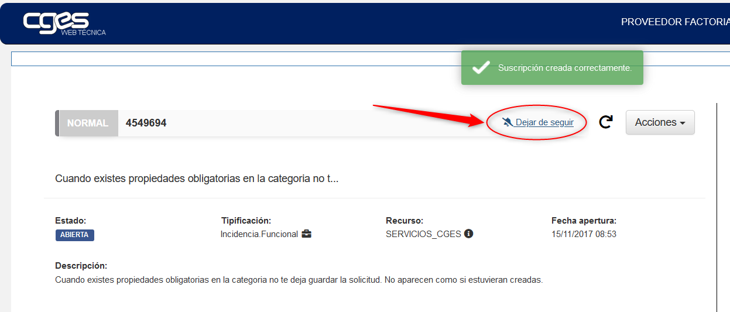Click the ABIERTA status badge
730x312 pixels.
(x=74, y=235)
